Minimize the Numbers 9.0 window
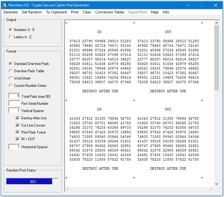Screen dimensions: 224x197 tap(188, 5)
